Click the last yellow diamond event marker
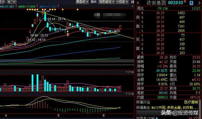 point(77,9)
